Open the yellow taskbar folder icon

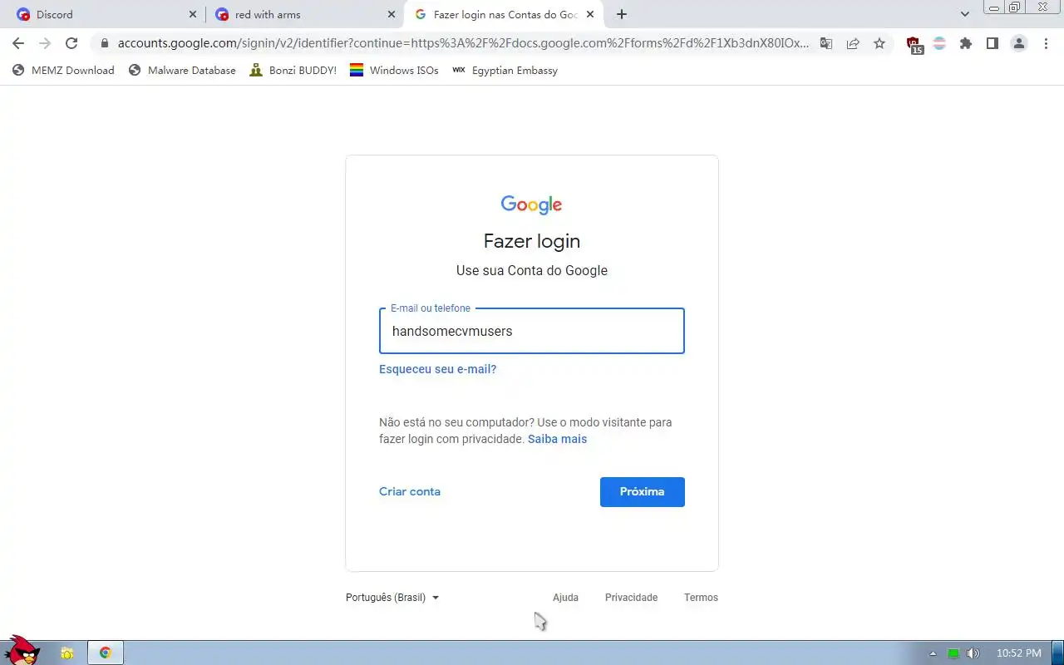67,653
